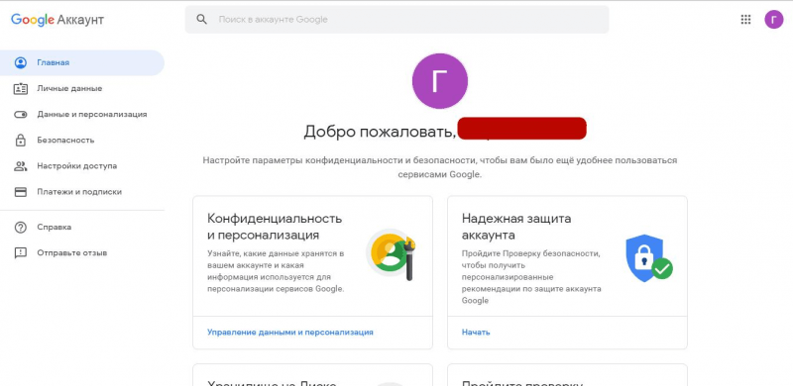793x386 pixels.
Task: Click the Платежи и подписки card icon
Action: 20,192
